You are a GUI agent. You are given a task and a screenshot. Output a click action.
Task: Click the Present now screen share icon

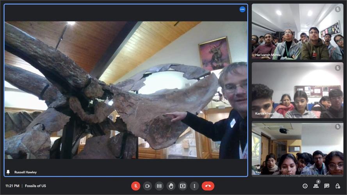coord(183,186)
